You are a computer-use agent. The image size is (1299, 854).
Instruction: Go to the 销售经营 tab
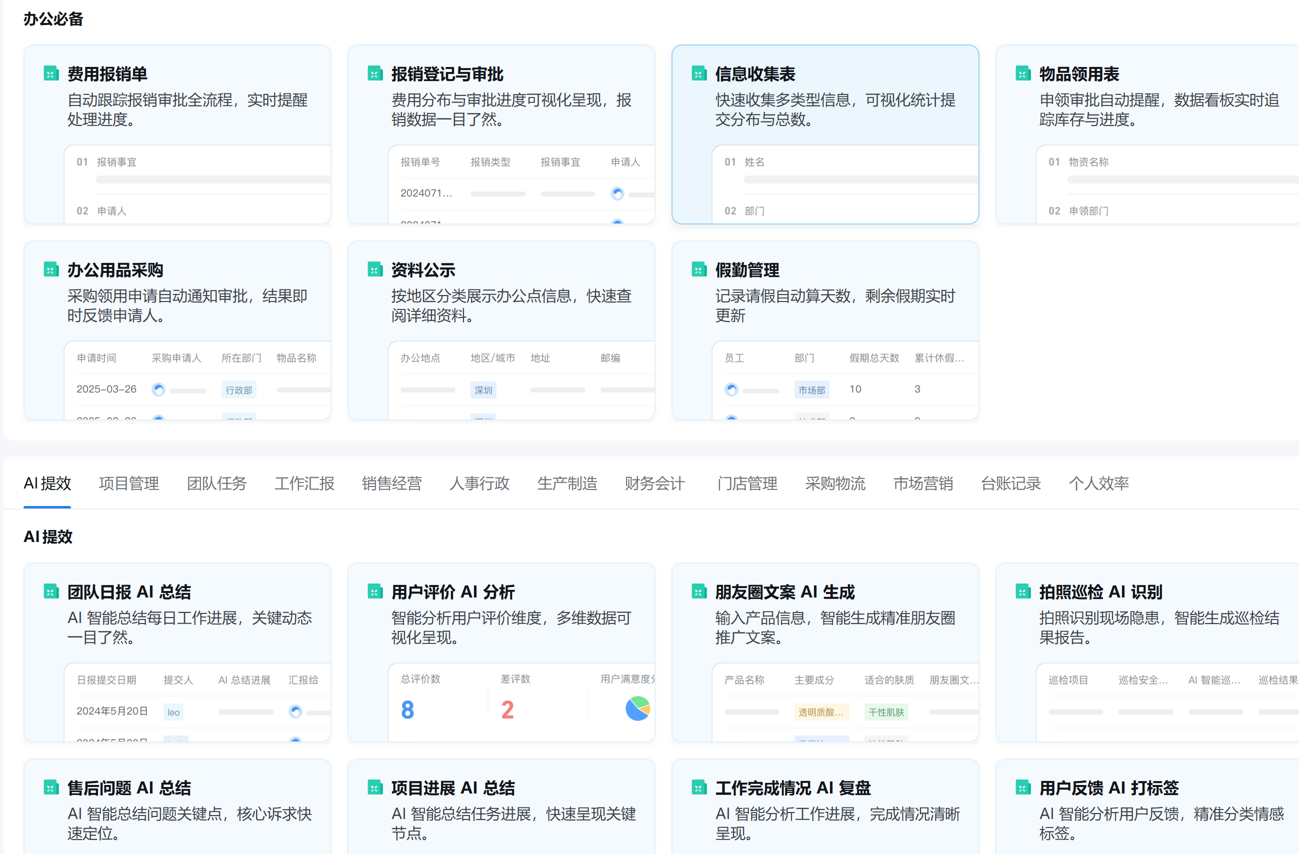click(392, 483)
